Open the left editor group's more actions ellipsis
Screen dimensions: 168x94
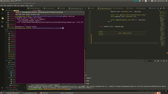pos(85,8)
